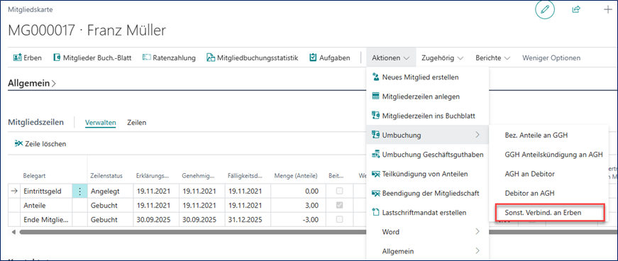Image resolution: width=618 pixels, height=261 pixels.
Task: Toggle the Eintrittsgeld row Beit... checkbox
Action: [x=339, y=191]
